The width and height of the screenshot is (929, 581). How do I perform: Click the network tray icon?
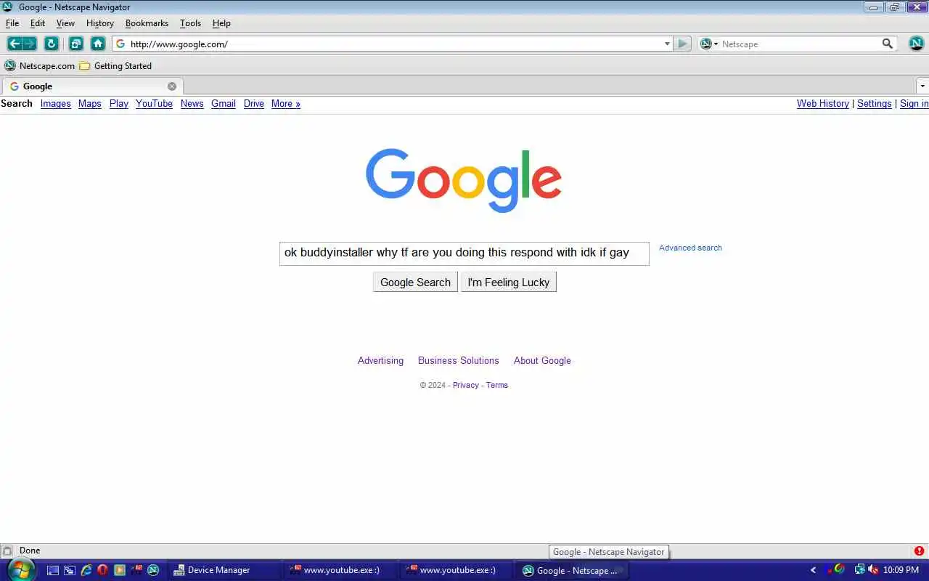860,570
